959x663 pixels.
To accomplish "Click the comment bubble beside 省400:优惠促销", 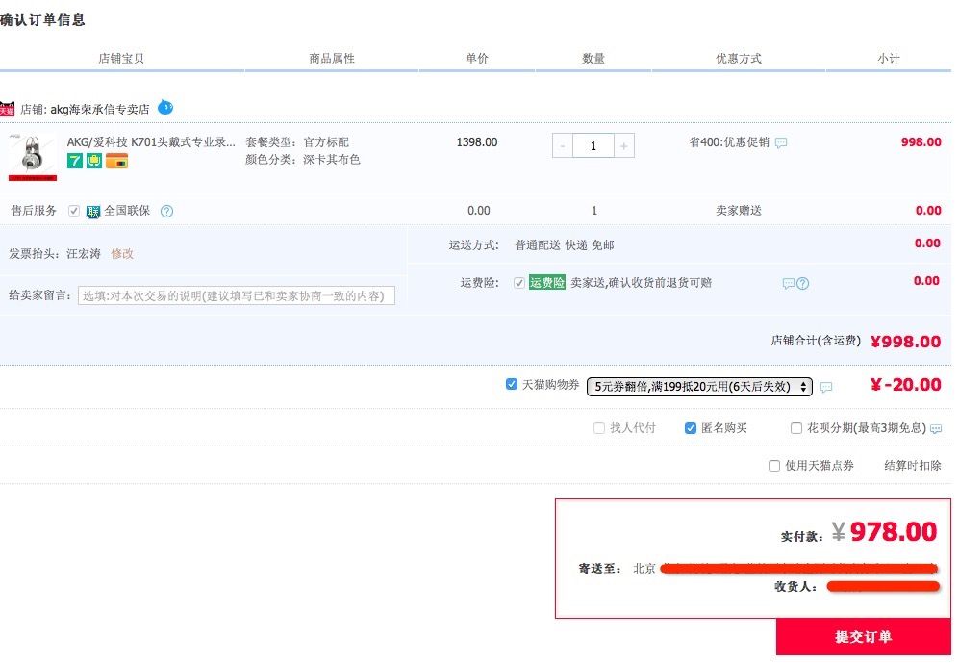I will click(781, 142).
